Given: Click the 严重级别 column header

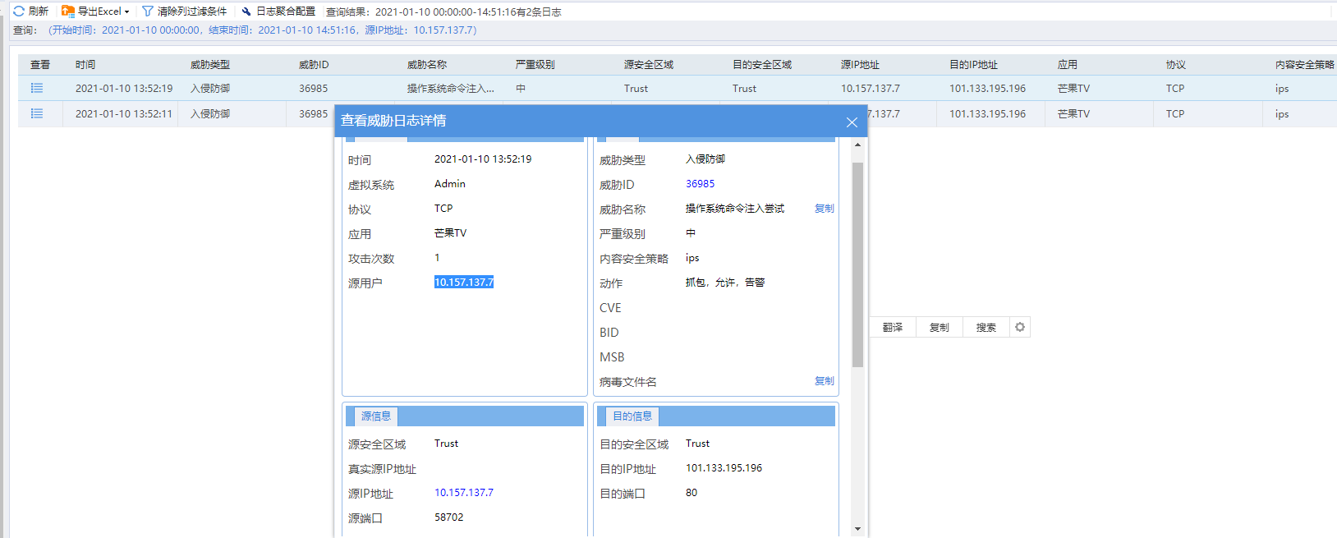Looking at the screenshot, I should click(535, 64).
